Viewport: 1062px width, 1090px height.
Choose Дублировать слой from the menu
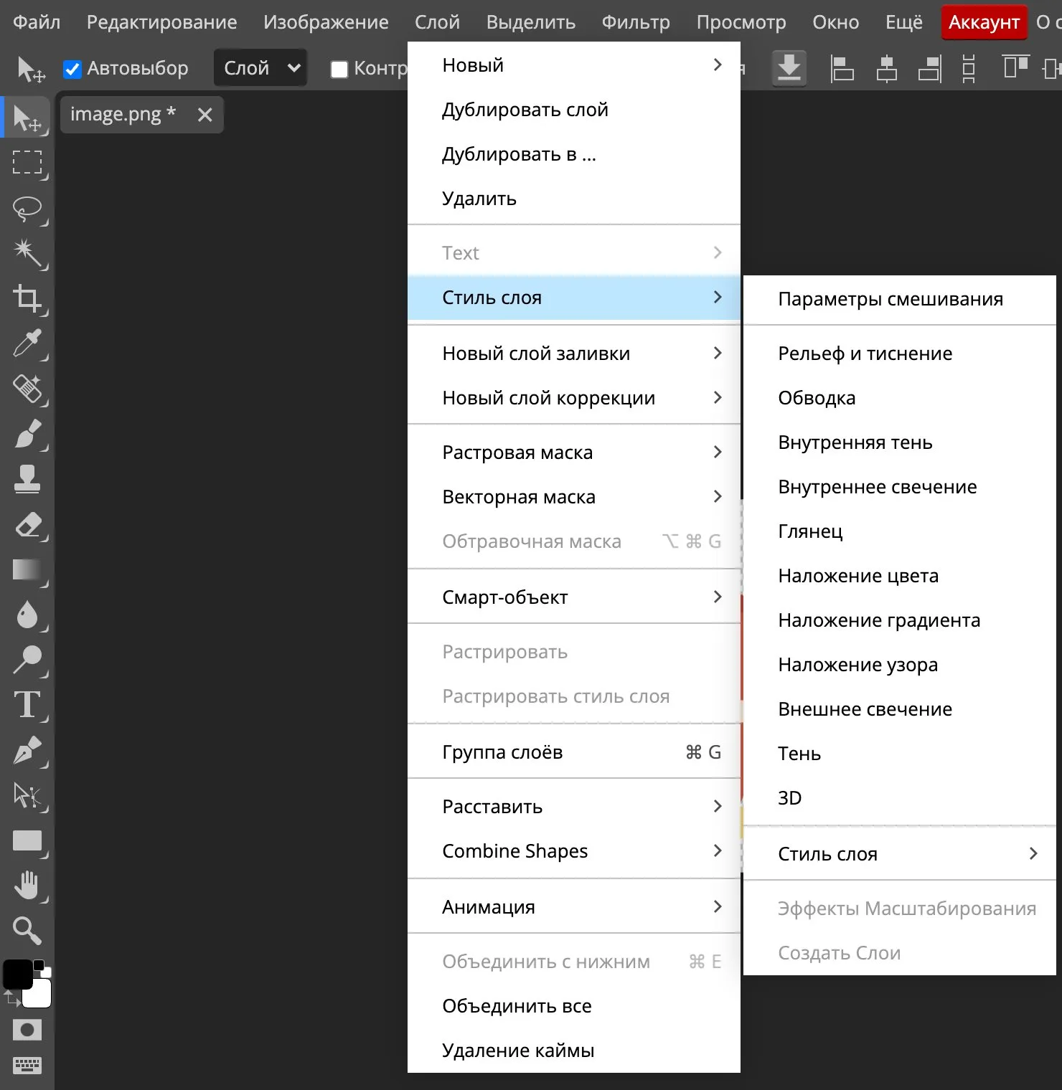coord(574,110)
